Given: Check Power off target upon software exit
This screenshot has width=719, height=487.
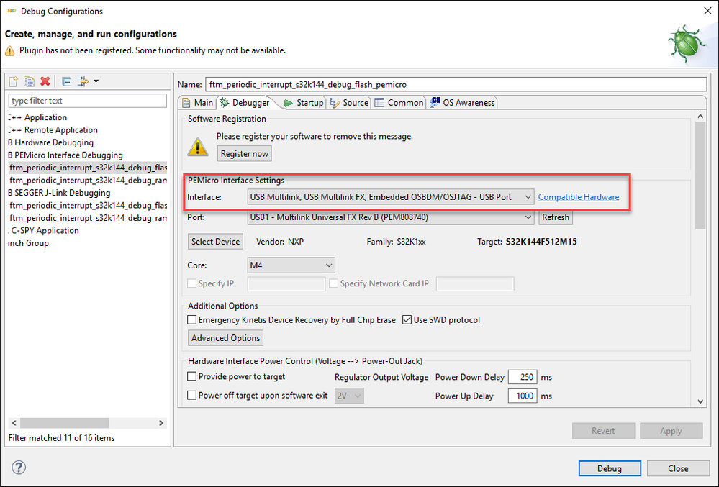Looking at the screenshot, I should (x=192, y=395).
